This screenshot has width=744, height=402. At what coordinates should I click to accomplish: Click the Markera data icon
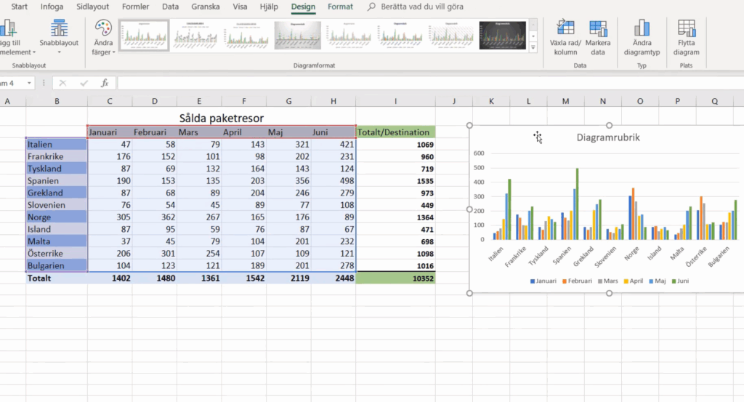click(x=599, y=28)
